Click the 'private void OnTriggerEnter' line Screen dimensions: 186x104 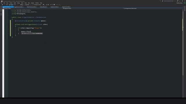point(31,24)
